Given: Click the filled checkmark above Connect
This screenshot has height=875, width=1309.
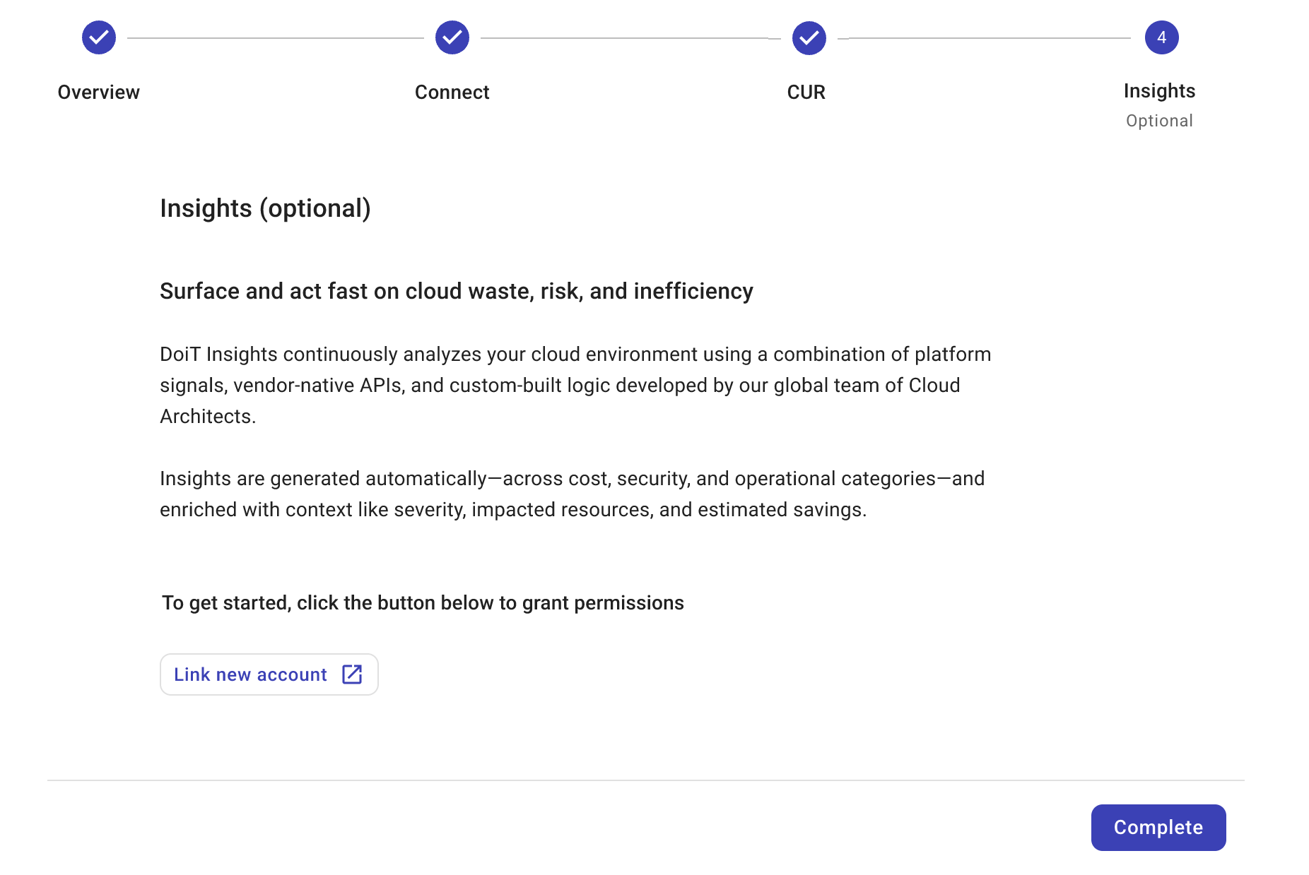Looking at the screenshot, I should (452, 37).
